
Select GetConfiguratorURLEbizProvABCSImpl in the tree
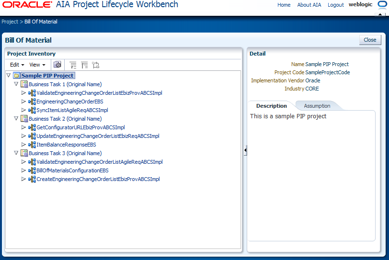[80, 127]
